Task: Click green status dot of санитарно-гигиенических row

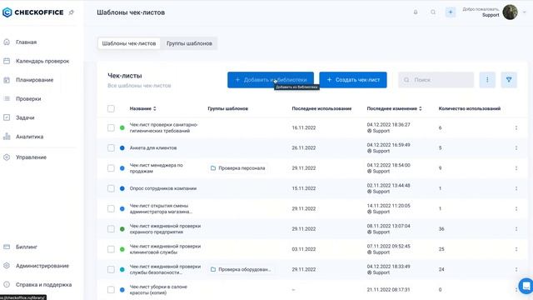Action: [122, 127]
